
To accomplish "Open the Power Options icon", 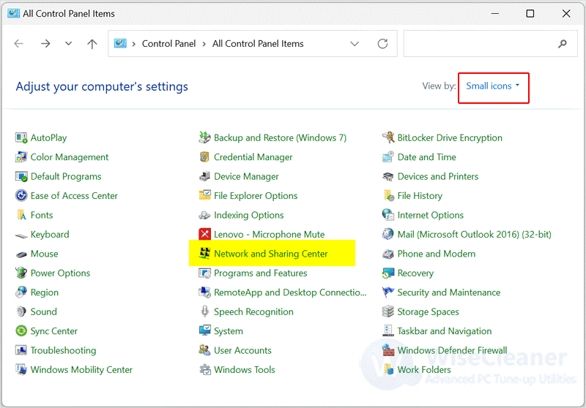I will pos(21,273).
